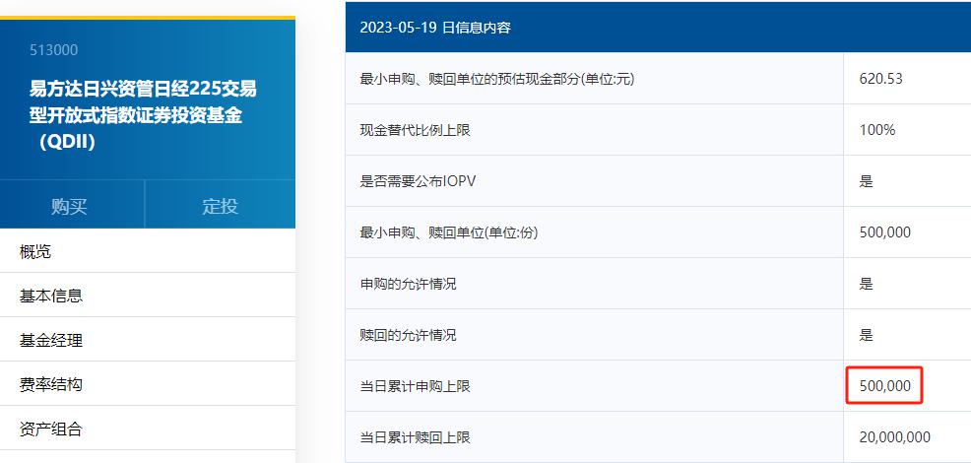Click the 预估现金部分(单位:元) row label
Image resolution: width=971 pixels, height=463 pixels.
click(504, 79)
